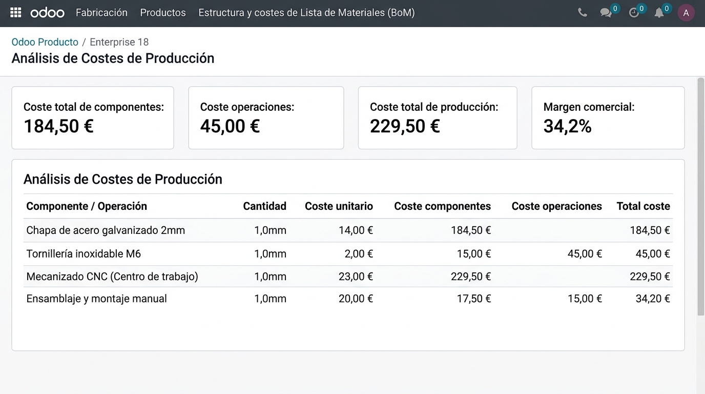Viewport: 705px width, 394px height.
Task: Click the vertical scrollbar
Action: coord(701,196)
